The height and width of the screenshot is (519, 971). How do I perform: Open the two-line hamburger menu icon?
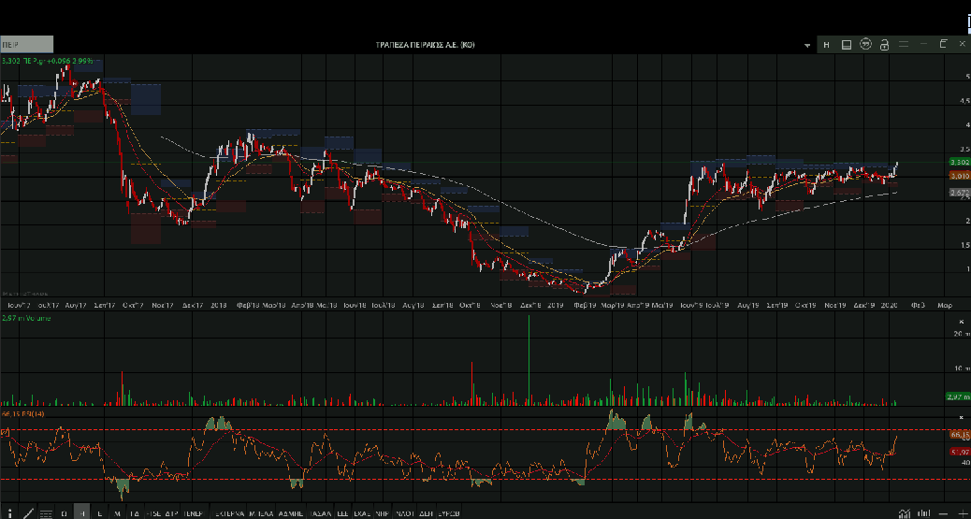pos(902,44)
